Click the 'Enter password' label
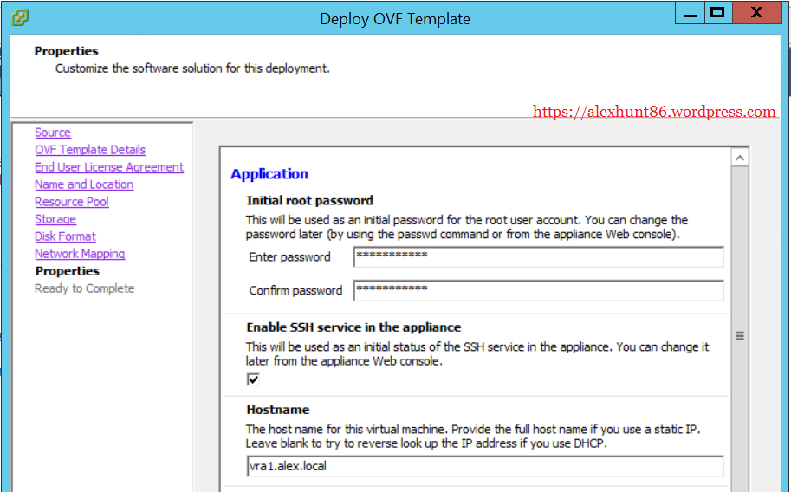The image size is (791, 492). pos(289,257)
